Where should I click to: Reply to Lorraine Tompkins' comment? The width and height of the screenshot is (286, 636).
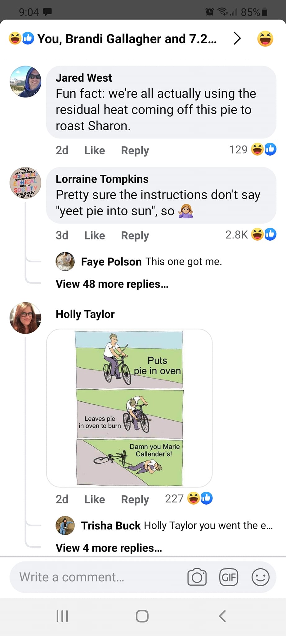click(135, 235)
